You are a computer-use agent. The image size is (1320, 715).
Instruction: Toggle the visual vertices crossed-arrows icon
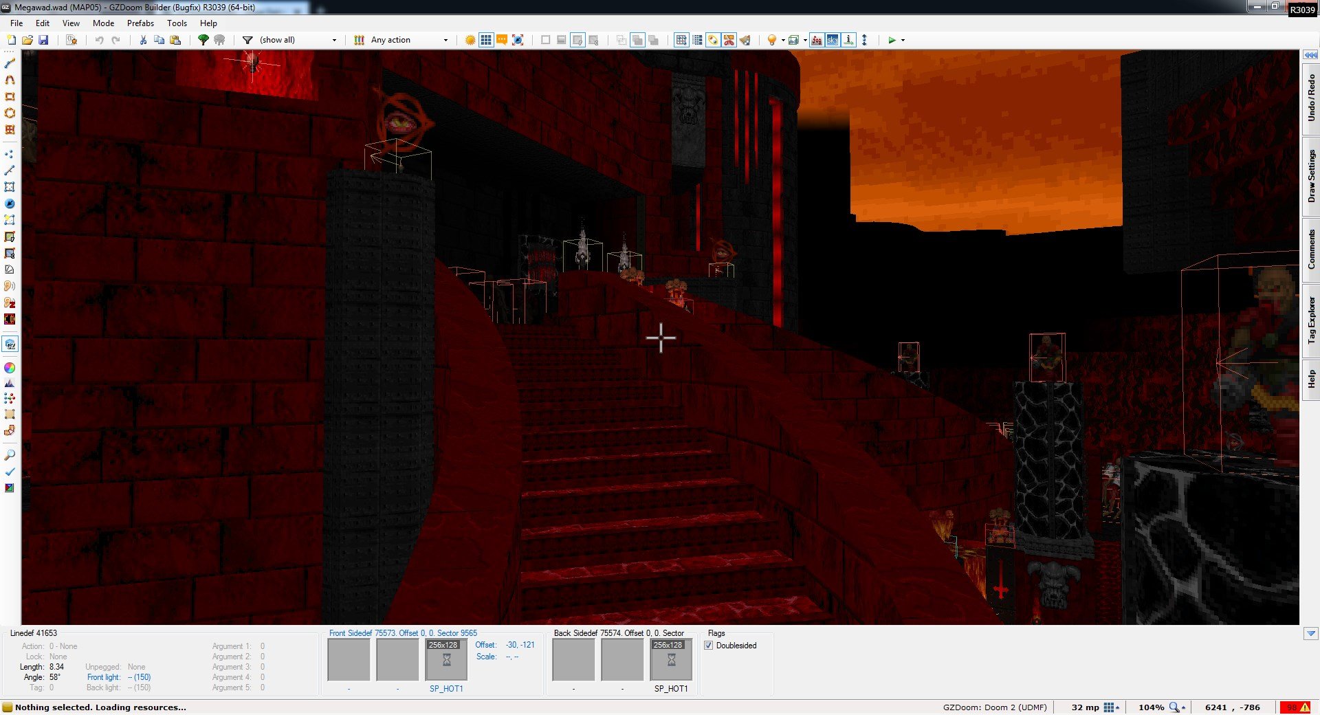coord(518,40)
